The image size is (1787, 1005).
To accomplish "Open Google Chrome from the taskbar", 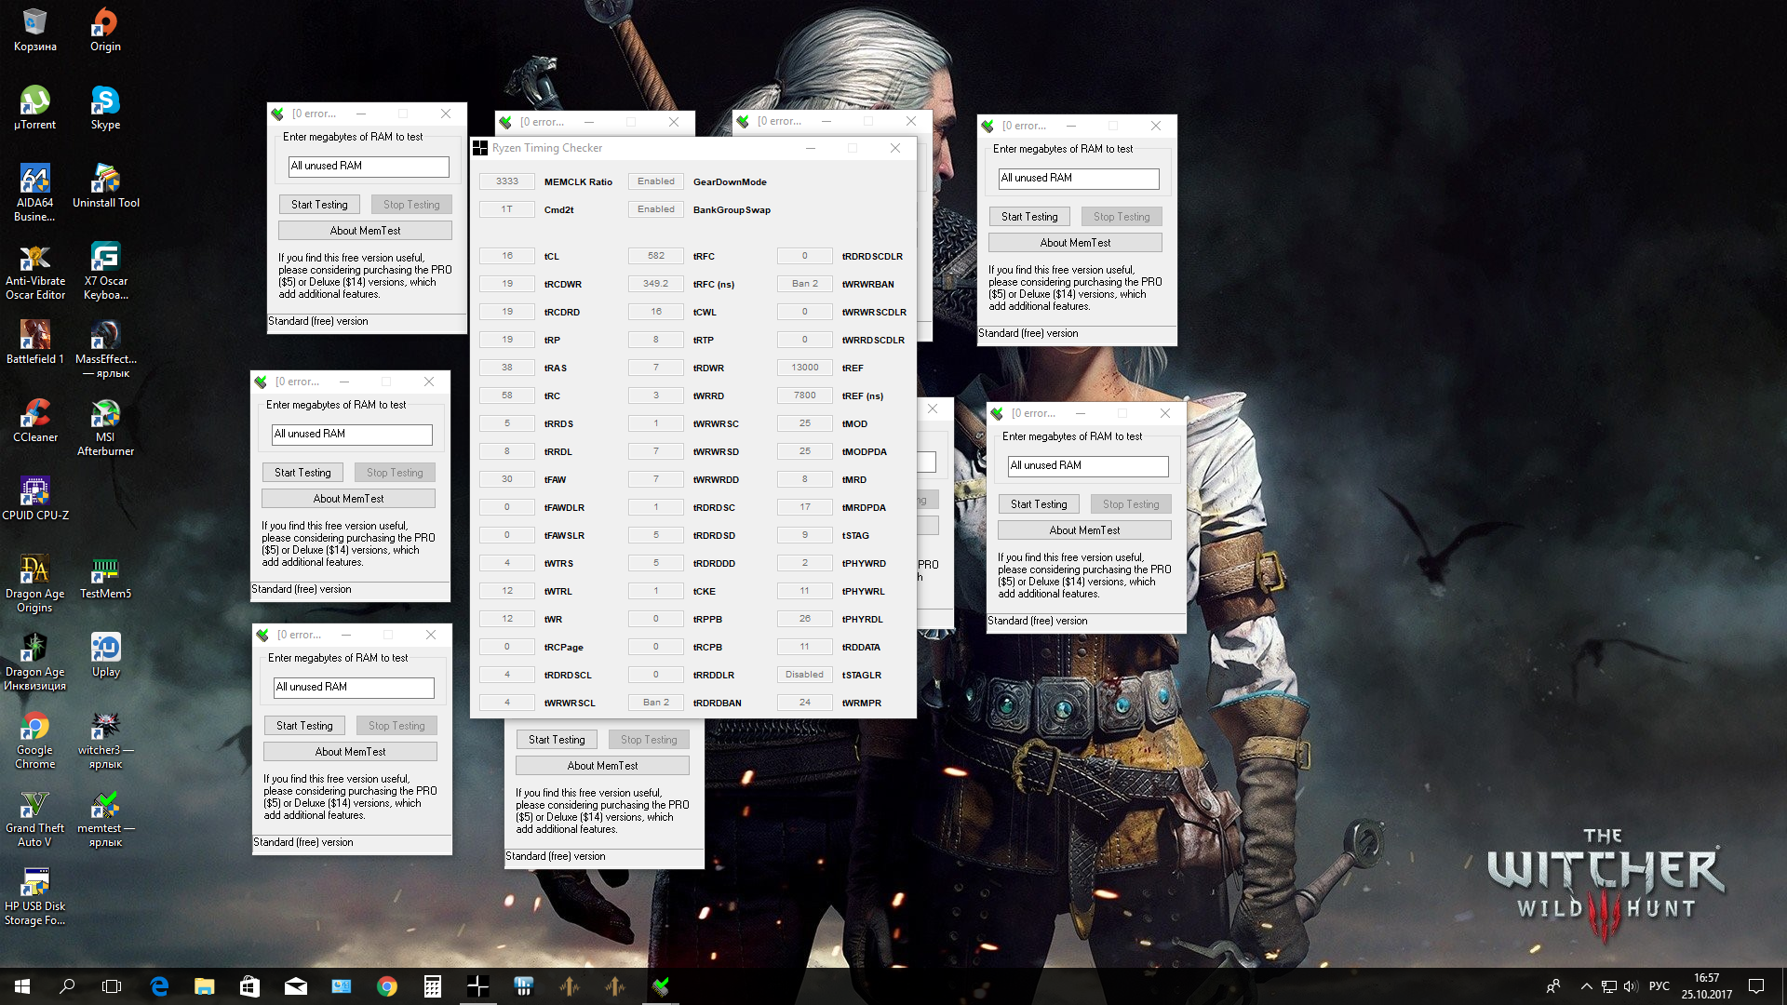I will 387,986.
